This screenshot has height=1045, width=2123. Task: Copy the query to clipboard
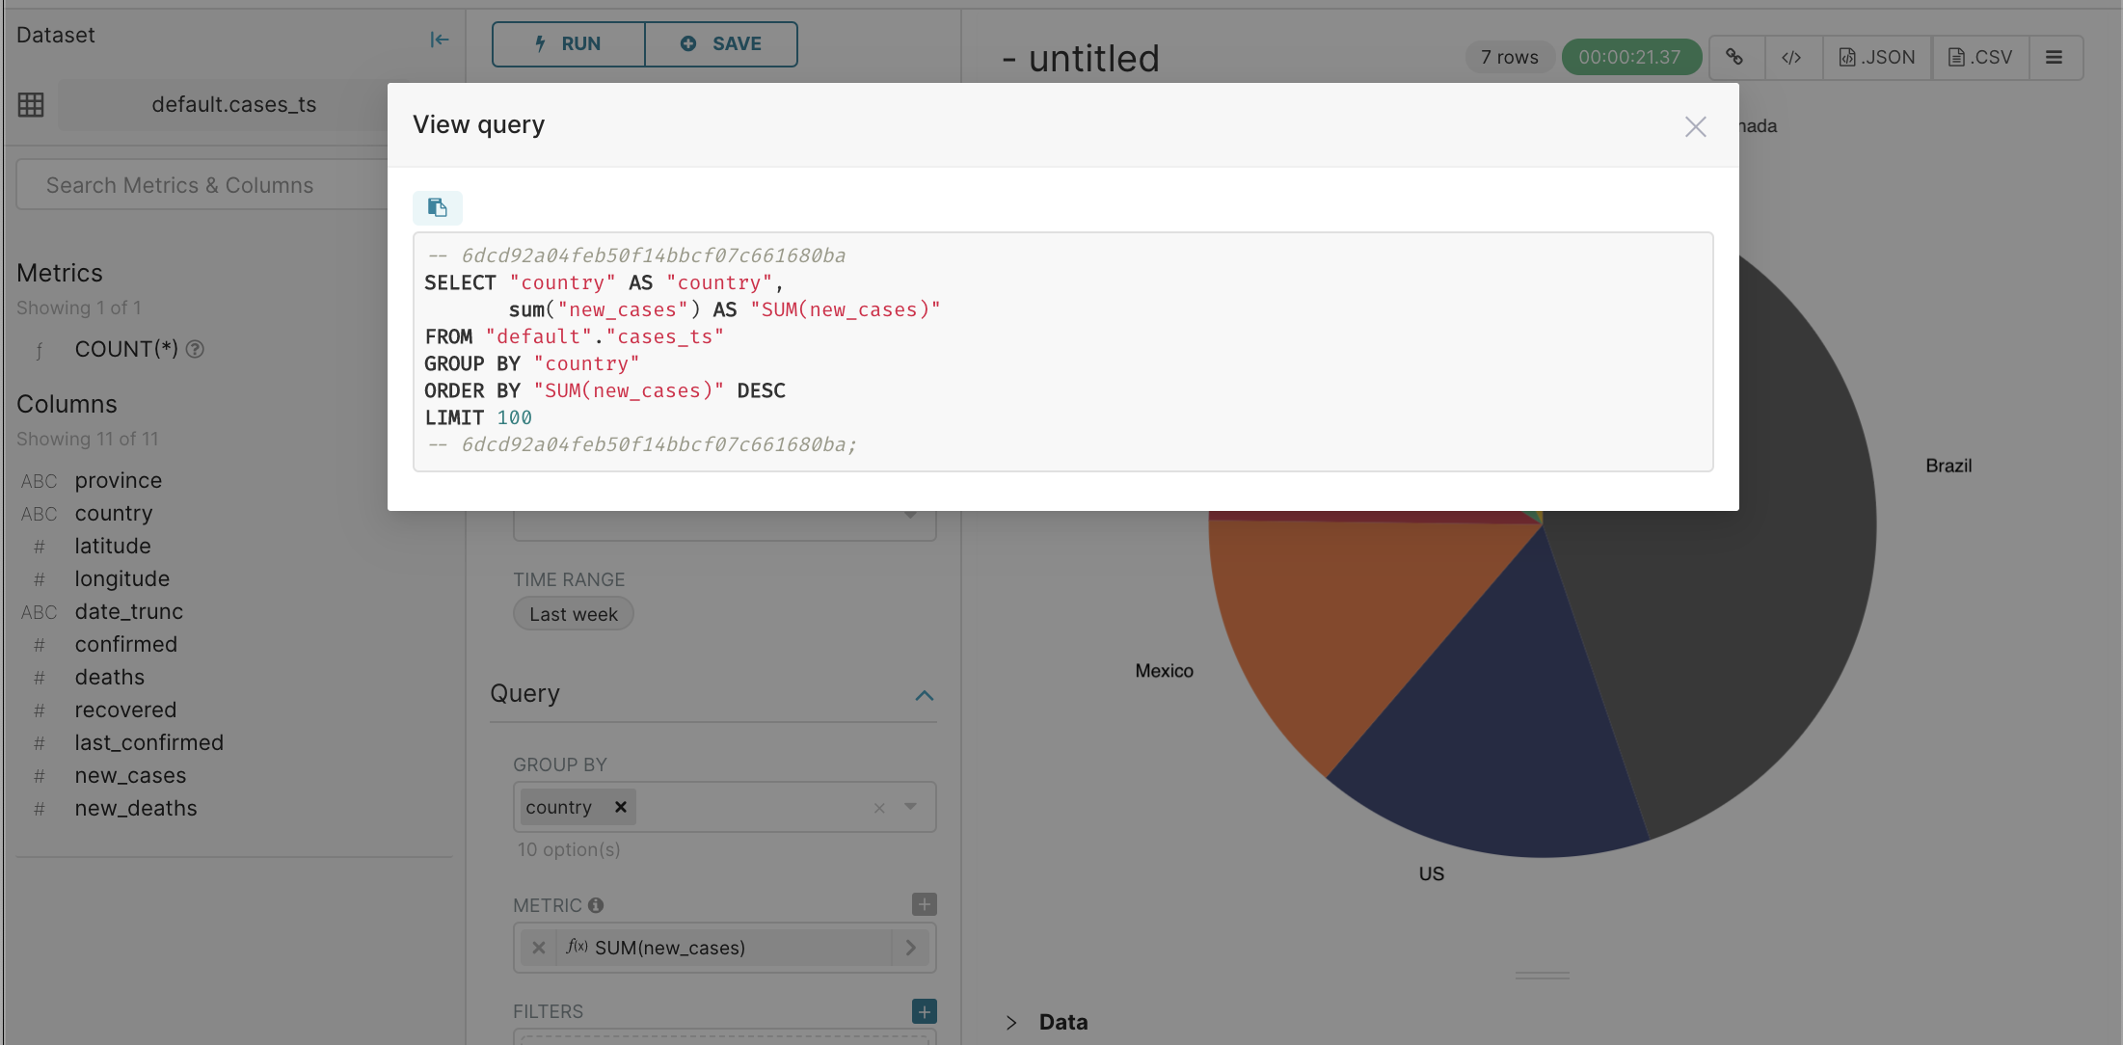point(437,207)
